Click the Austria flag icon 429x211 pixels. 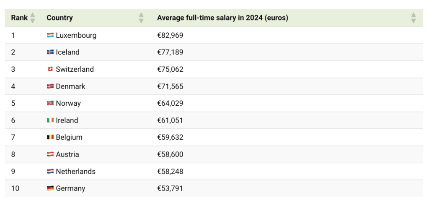pyautogui.click(x=50, y=154)
